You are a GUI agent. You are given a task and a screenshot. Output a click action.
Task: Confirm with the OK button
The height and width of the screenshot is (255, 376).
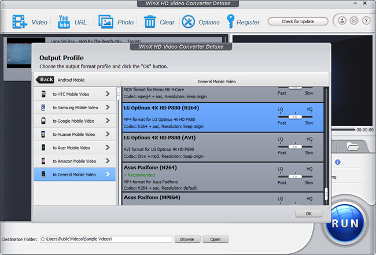309,213
